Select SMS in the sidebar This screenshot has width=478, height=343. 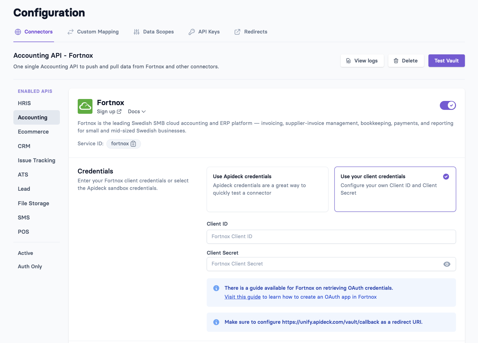[36, 218]
